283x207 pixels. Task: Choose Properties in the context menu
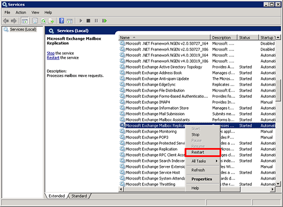(203, 179)
